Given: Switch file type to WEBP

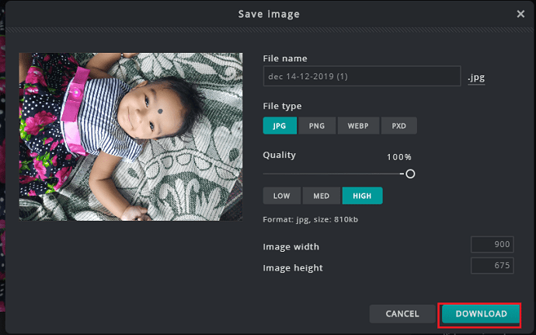Looking at the screenshot, I should (358, 126).
